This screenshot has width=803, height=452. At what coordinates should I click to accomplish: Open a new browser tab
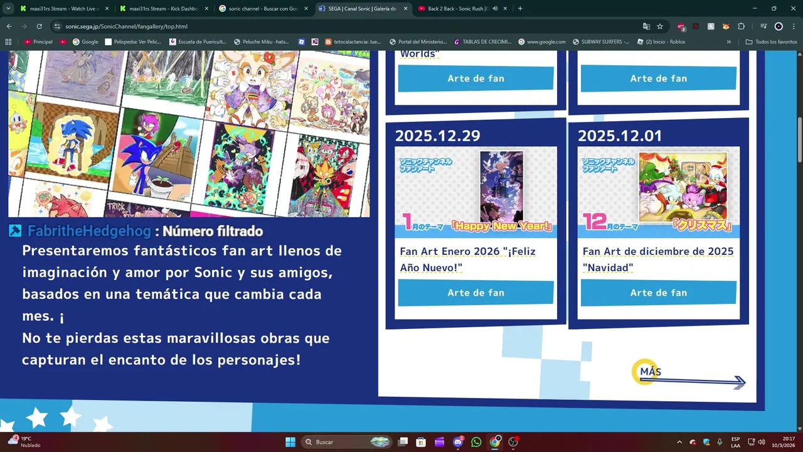click(520, 9)
